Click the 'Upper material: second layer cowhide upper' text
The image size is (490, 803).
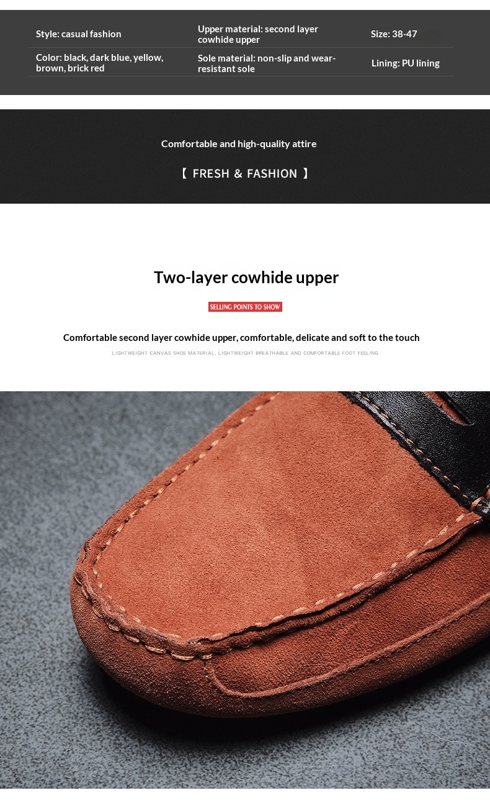coord(258,34)
